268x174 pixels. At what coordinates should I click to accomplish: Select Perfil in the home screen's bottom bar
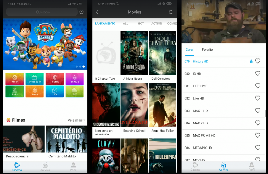coord(73,167)
